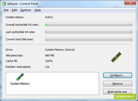Click the System Memory label in device list
Screen dimensions: 138x101
pos(20,84)
